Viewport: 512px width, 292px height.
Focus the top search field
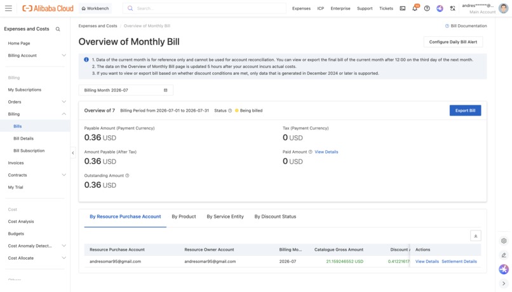(205, 8)
